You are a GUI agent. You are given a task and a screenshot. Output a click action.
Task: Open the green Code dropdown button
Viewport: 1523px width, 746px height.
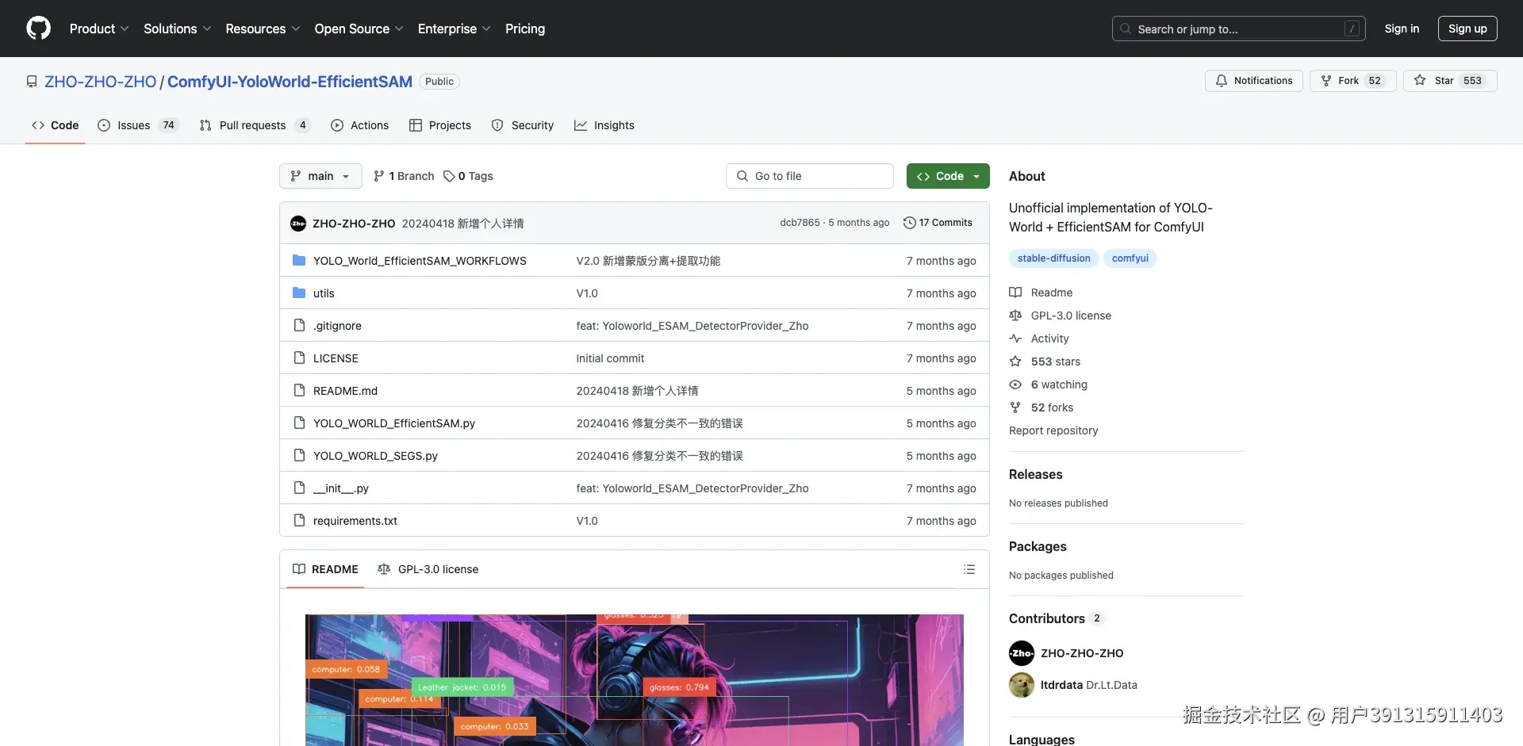pos(948,176)
